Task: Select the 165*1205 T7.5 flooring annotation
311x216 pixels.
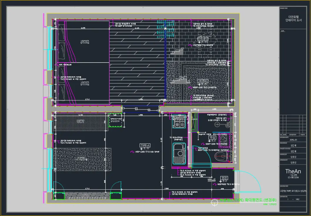Action: tap(147, 152)
